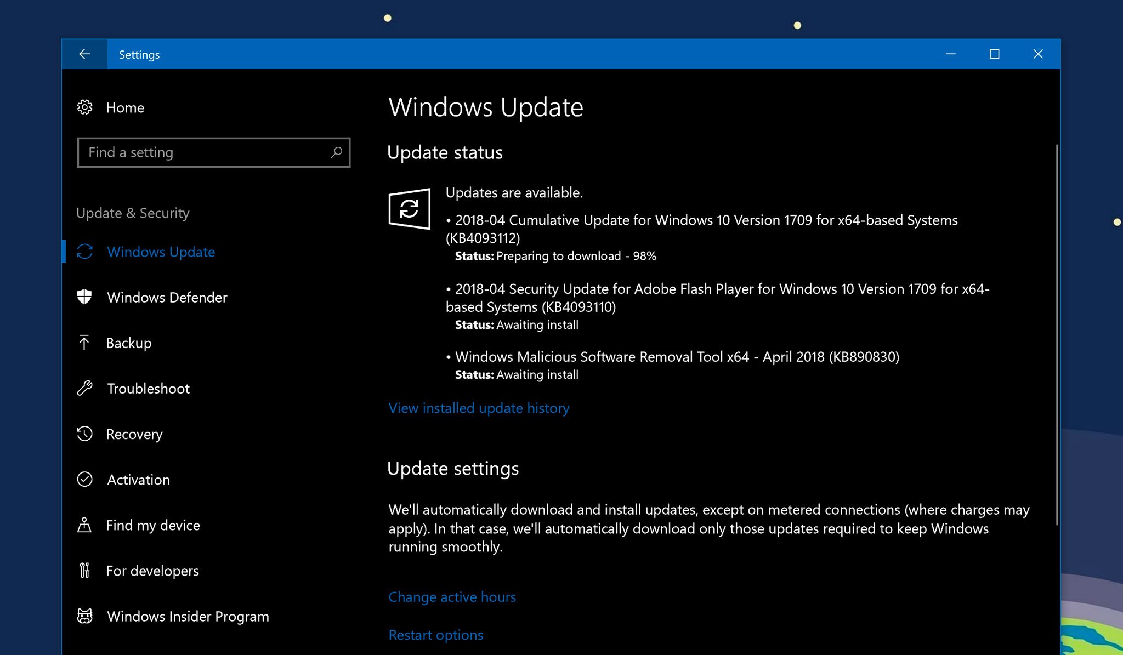The width and height of the screenshot is (1123, 655).
Task: Click the KB4093112 cumulative update entry
Action: (702, 229)
